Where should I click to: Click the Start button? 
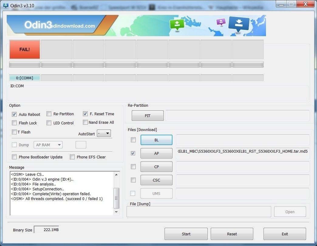pyautogui.click(x=186, y=234)
